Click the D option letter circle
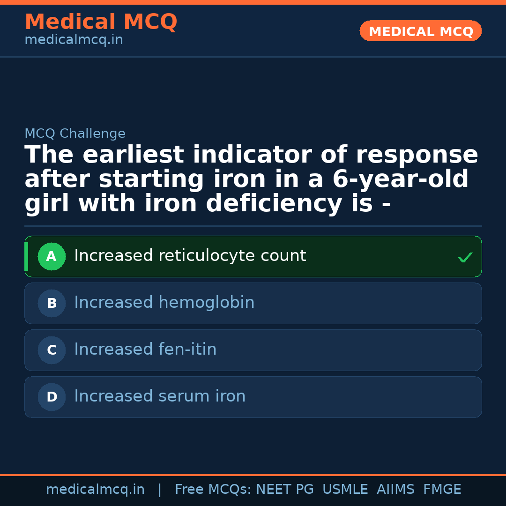Screen dimensions: 506x506 52,397
